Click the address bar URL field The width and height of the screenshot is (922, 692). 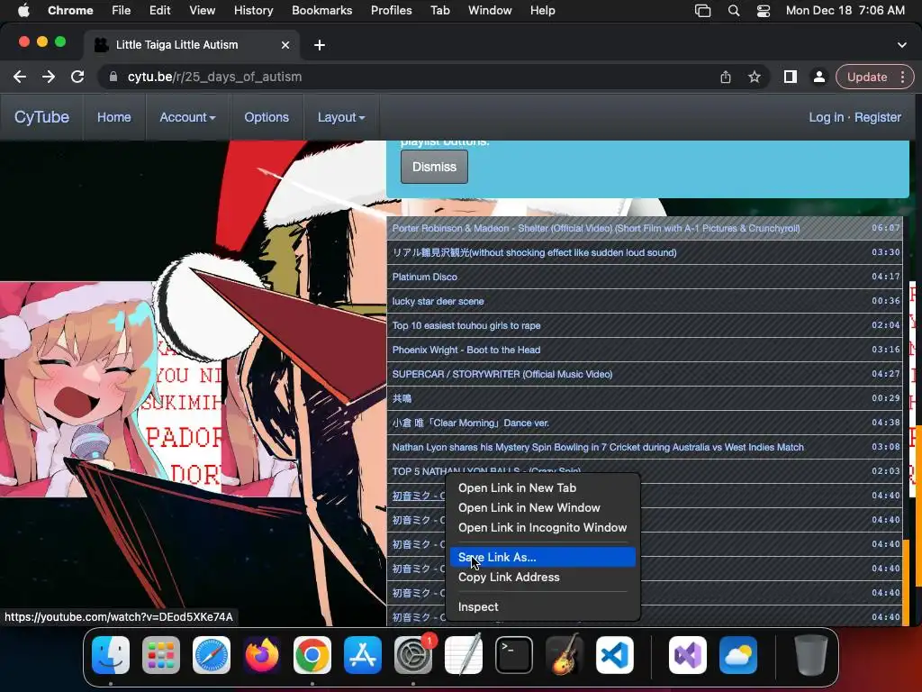coord(411,77)
